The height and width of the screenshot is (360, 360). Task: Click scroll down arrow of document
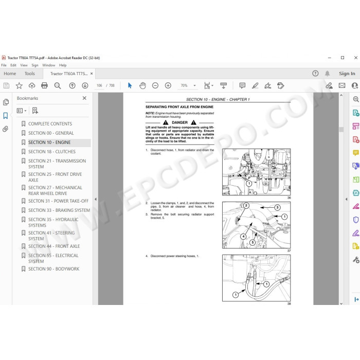[341, 303]
